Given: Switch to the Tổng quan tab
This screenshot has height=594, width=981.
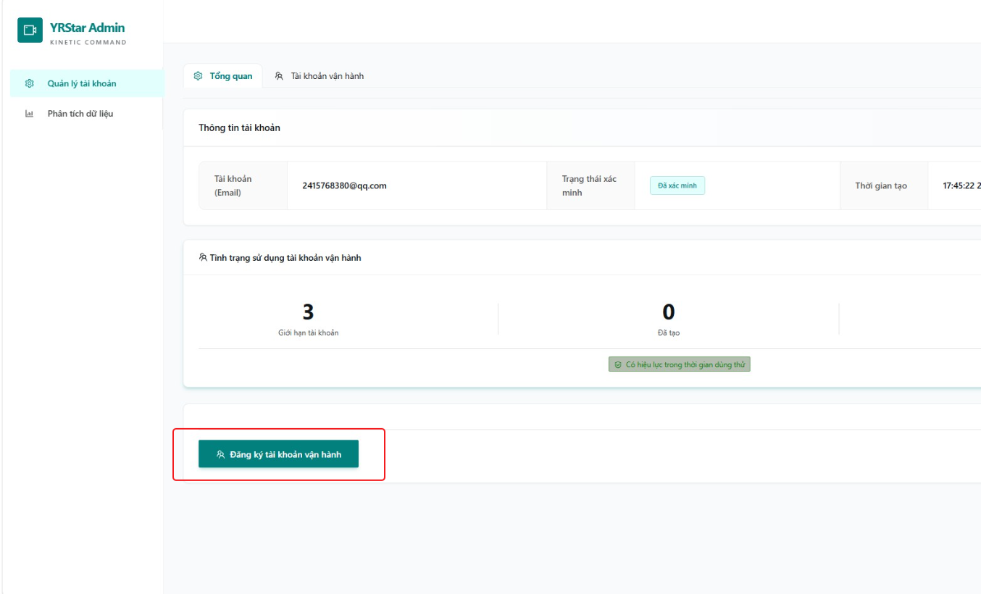Looking at the screenshot, I should [223, 76].
